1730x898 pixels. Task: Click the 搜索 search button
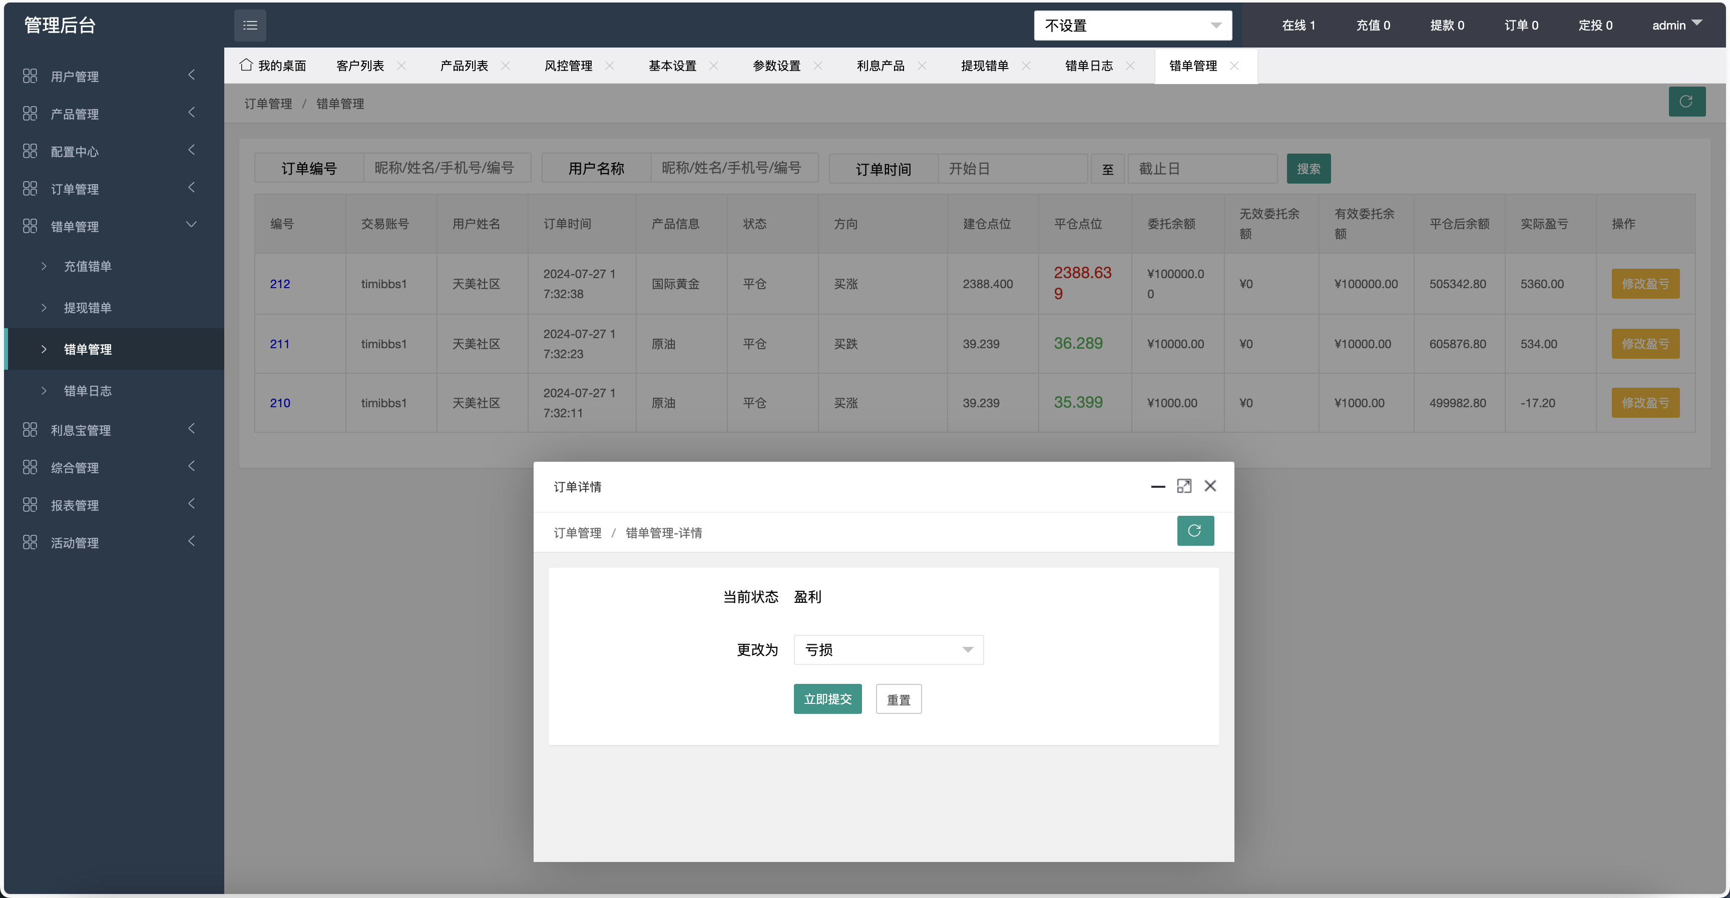[x=1308, y=168]
